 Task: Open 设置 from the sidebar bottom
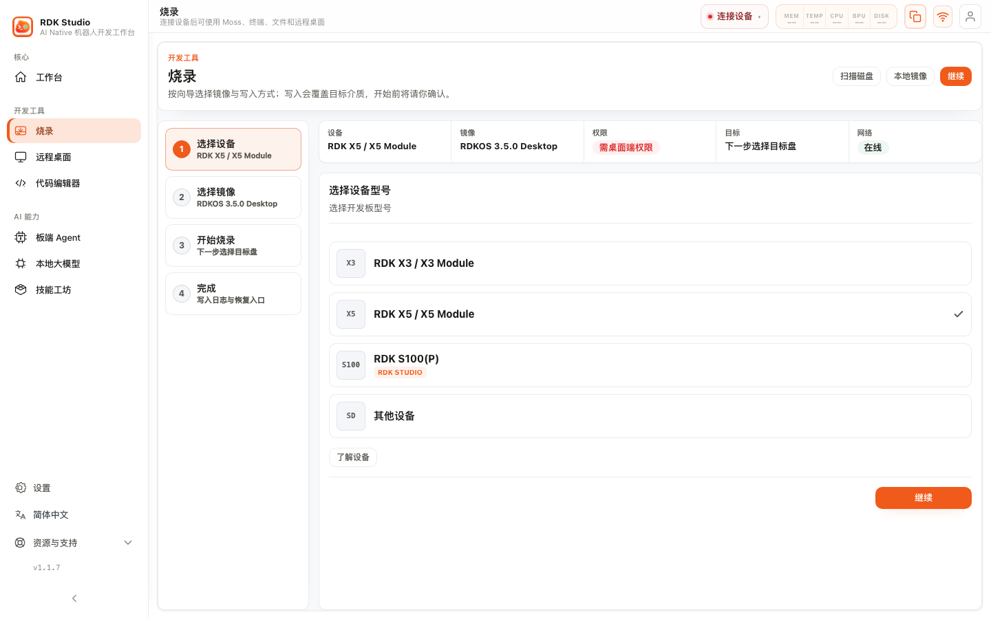(x=74, y=488)
